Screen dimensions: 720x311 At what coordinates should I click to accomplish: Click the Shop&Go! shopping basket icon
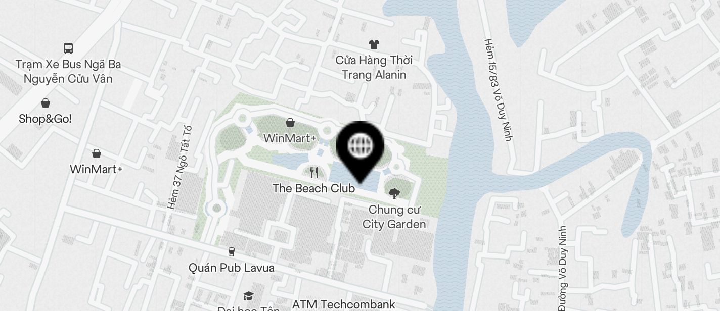46,103
